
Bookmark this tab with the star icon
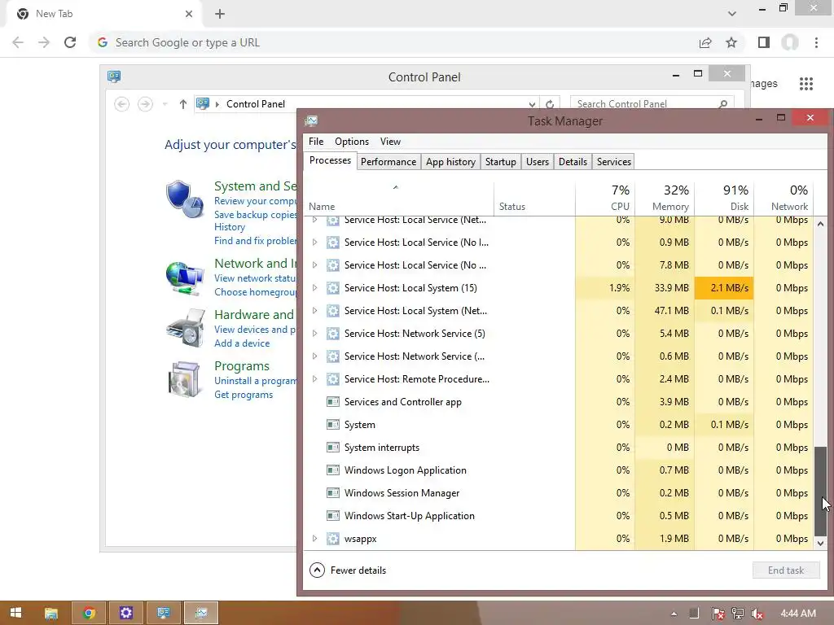click(731, 42)
